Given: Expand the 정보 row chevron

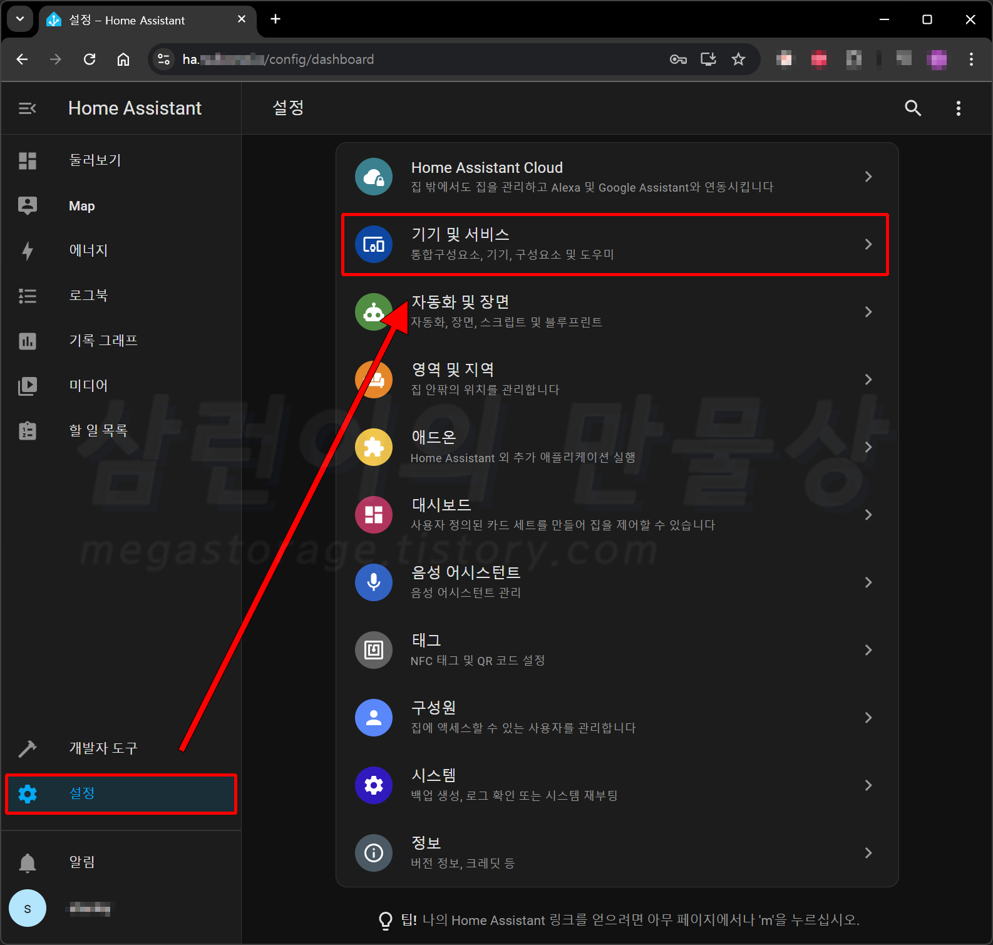Looking at the screenshot, I should click(x=868, y=853).
